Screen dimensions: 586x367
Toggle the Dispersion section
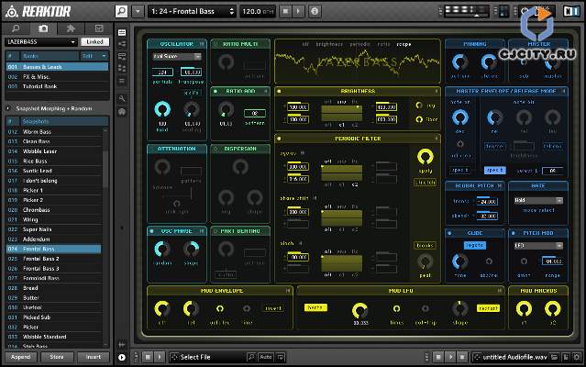[216, 149]
